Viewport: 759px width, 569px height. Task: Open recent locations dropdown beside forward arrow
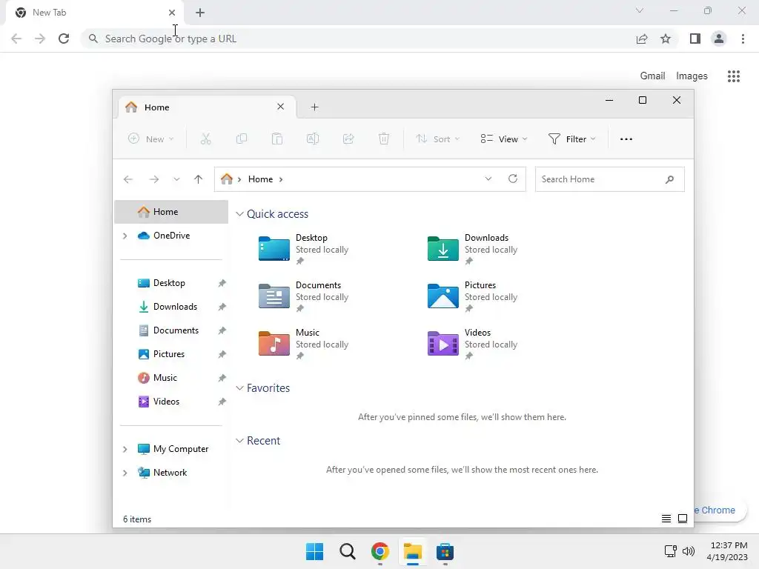pyautogui.click(x=176, y=179)
